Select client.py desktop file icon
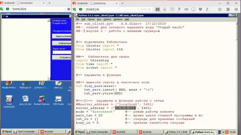 coord(58,85)
